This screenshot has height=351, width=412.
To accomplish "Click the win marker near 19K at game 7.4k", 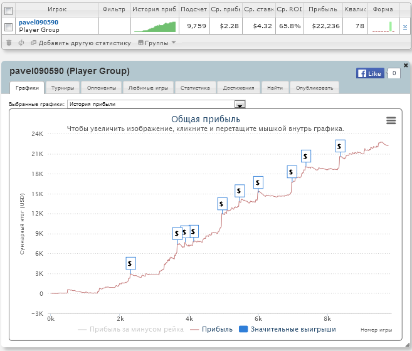I will 306,156.
